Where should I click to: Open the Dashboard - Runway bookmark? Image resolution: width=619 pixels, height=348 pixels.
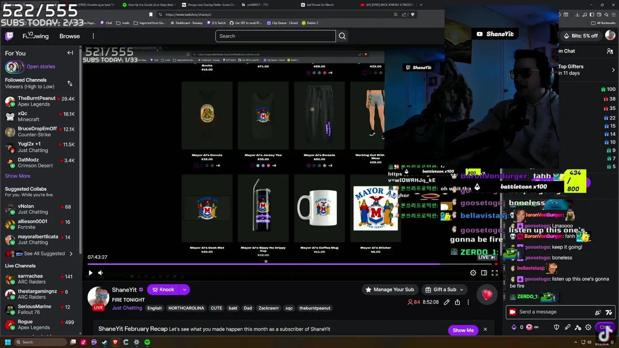coord(186,23)
